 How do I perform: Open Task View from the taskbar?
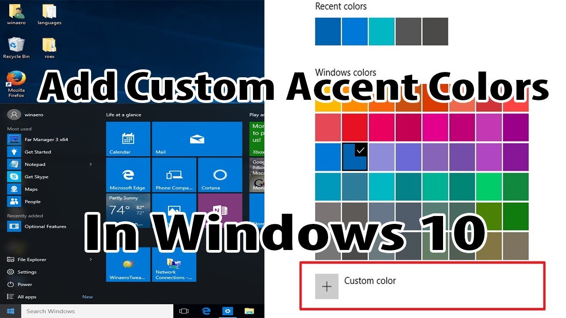pyautogui.click(x=184, y=311)
